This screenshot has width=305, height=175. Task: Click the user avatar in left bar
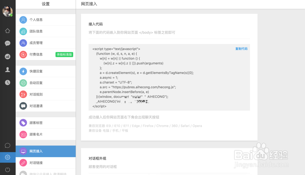point(7,11)
